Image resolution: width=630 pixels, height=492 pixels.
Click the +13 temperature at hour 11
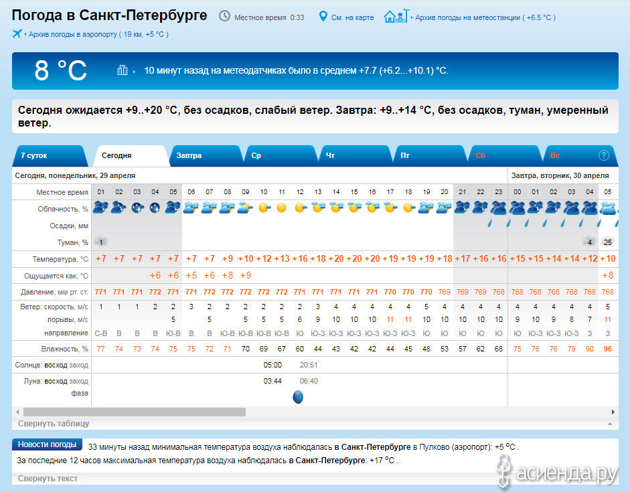tap(282, 258)
